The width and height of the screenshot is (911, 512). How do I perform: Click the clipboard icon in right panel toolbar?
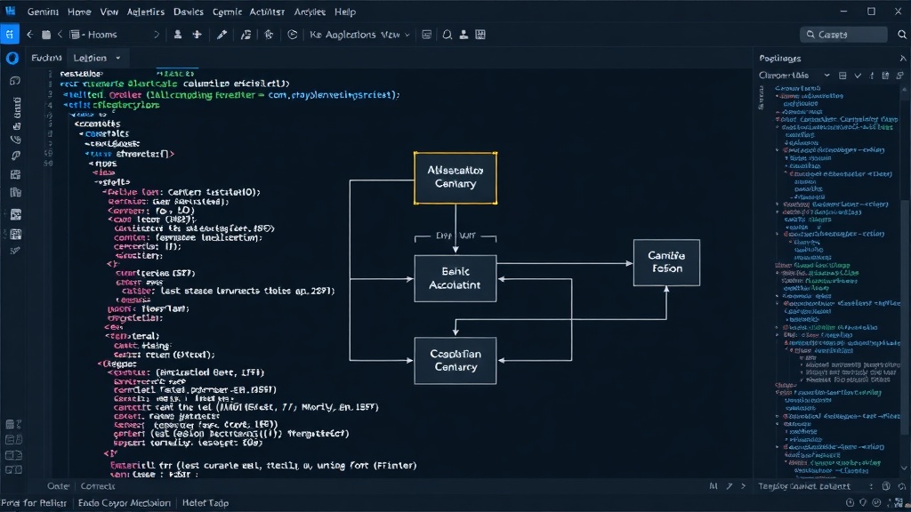click(x=885, y=76)
